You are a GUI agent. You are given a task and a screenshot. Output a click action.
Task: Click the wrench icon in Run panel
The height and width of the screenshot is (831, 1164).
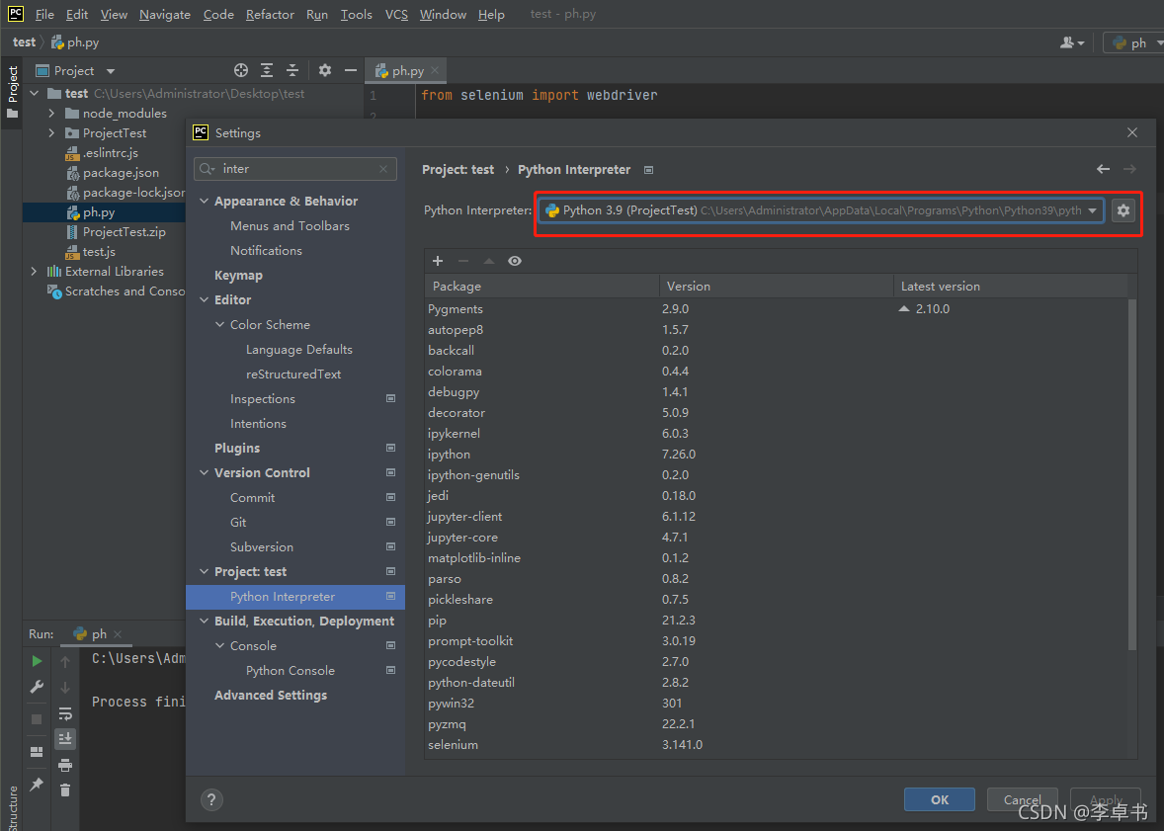[37, 687]
